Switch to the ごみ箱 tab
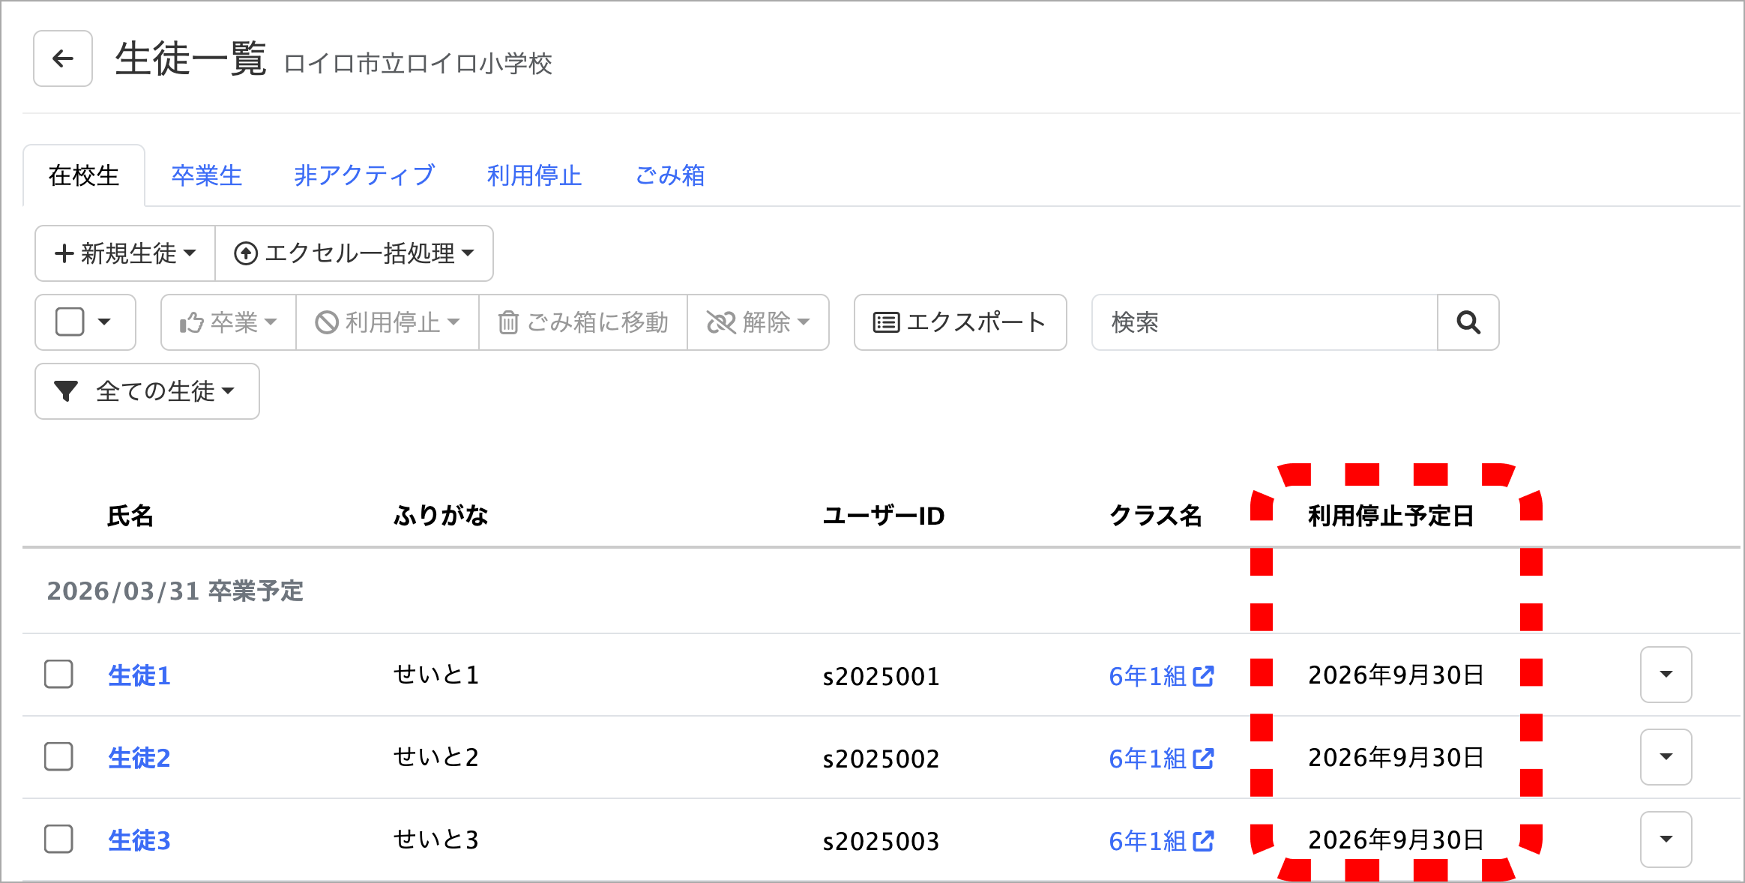The width and height of the screenshot is (1745, 883). pos(669,175)
